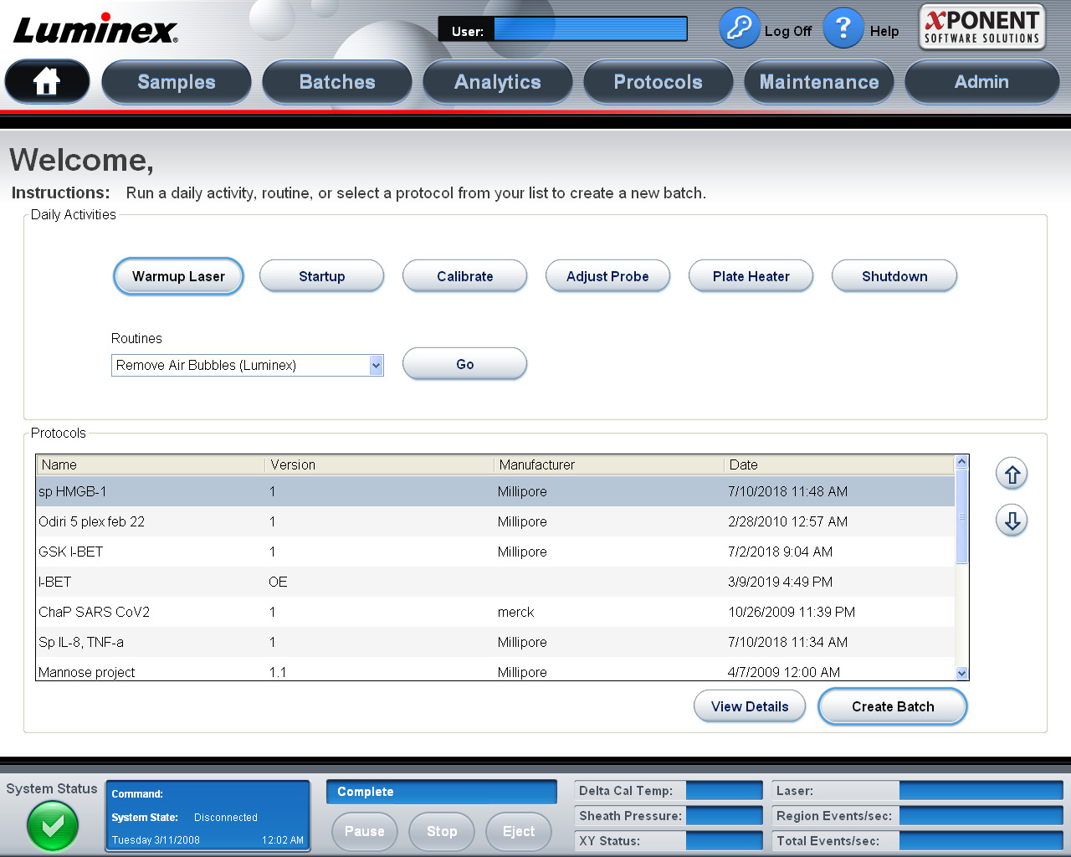Click the scroll-down arrow on the protocols list

pyautogui.click(x=961, y=673)
